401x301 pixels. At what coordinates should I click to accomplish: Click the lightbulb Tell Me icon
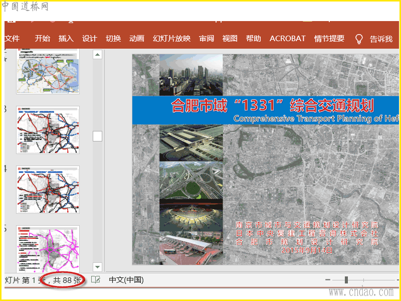(x=358, y=39)
